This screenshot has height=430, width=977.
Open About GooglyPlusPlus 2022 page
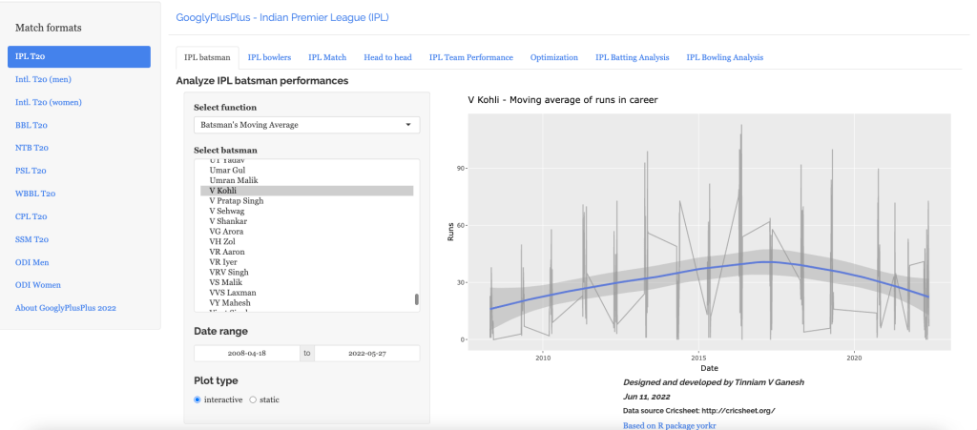[x=66, y=308]
